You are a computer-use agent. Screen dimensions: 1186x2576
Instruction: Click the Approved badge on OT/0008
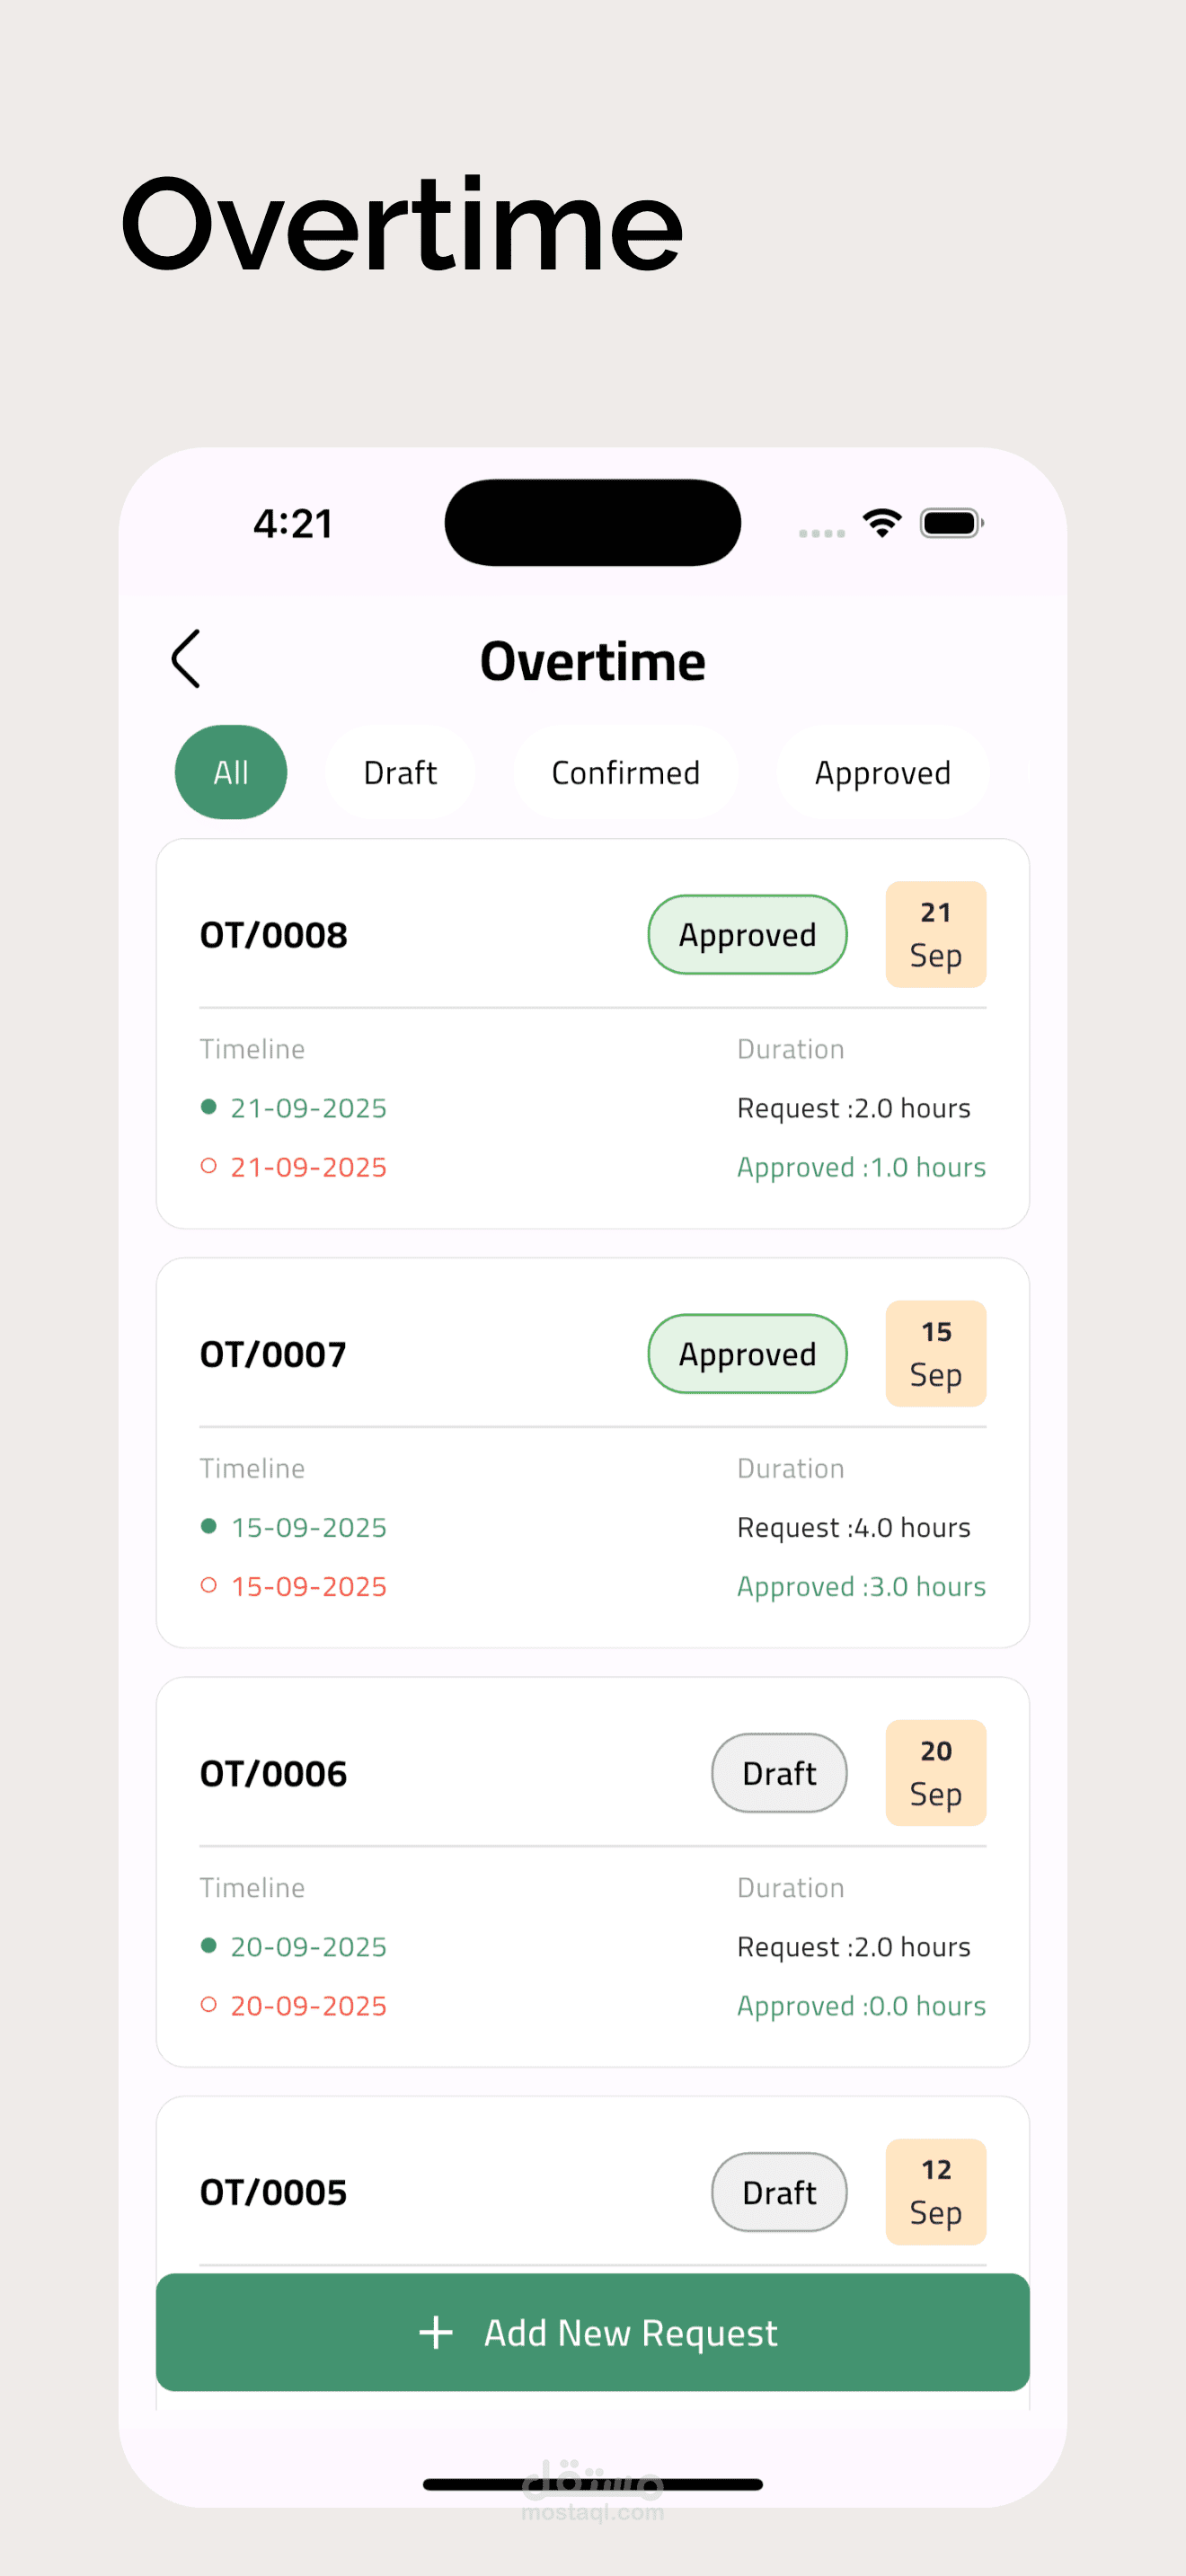point(747,935)
